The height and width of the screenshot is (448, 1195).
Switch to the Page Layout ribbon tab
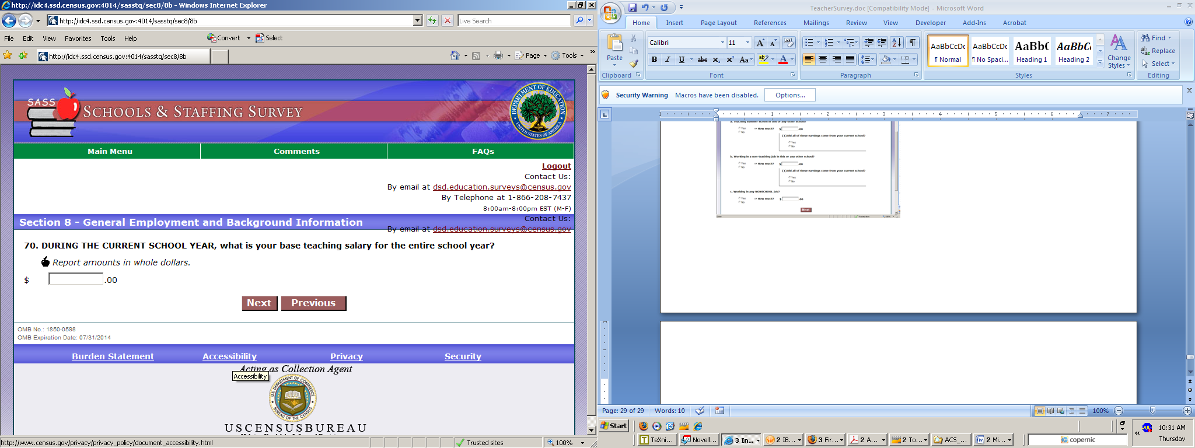718,23
